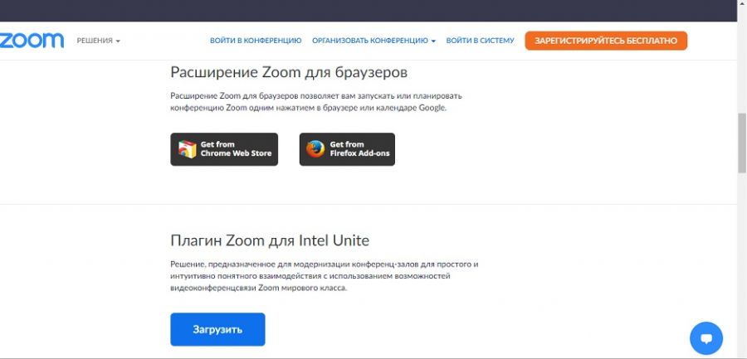747x359 pixels.
Task: Click ВОЙТИ В СИСТЕМУ link
Action: [481, 41]
